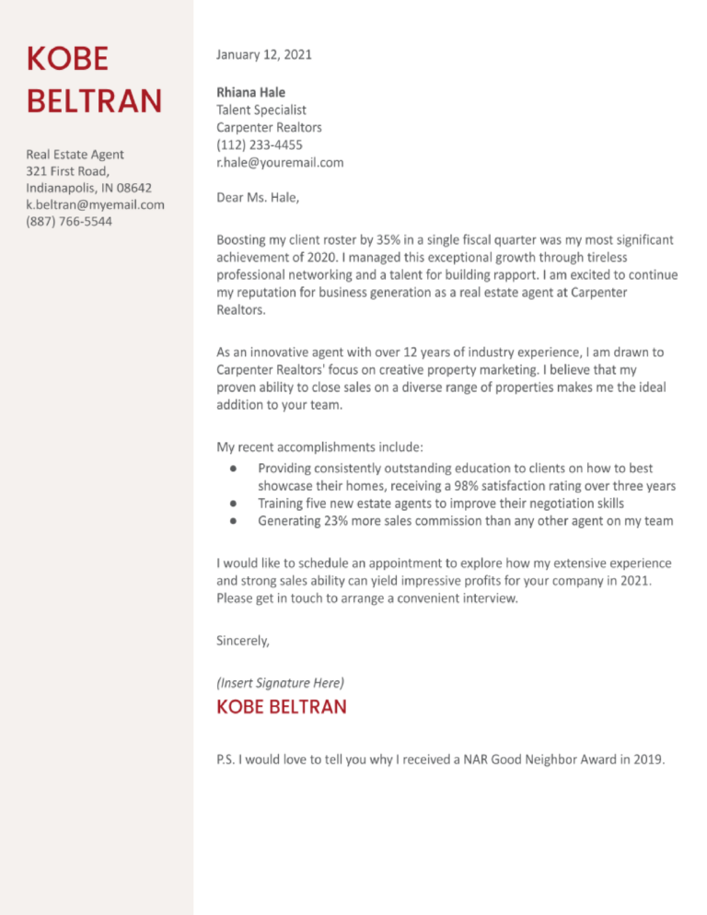Viewport: 707px width, 915px height.
Task: Click the Real Estate Agent title
Action: [75, 155]
